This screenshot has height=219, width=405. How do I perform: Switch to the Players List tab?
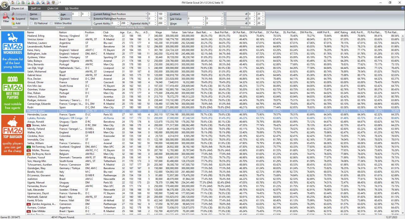[x=18, y=8]
